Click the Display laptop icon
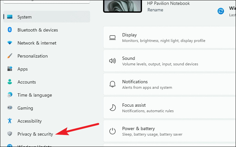 112,38
